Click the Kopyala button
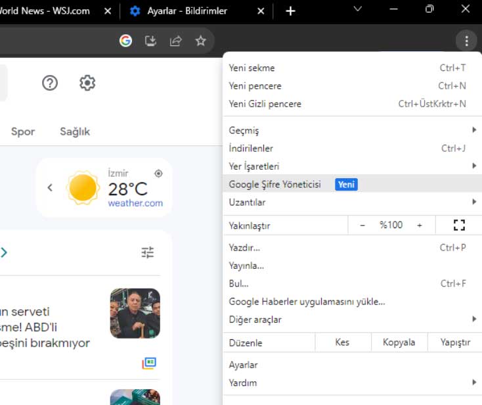Screen dimensions: 482x405 (x=399, y=343)
